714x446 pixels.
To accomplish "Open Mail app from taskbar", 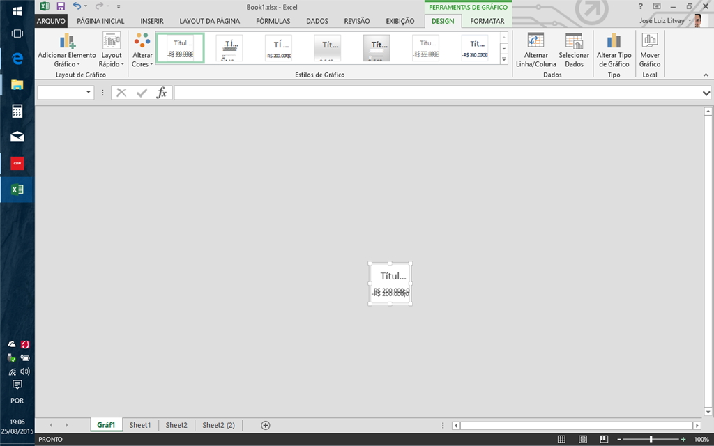I will click(x=17, y=137).
